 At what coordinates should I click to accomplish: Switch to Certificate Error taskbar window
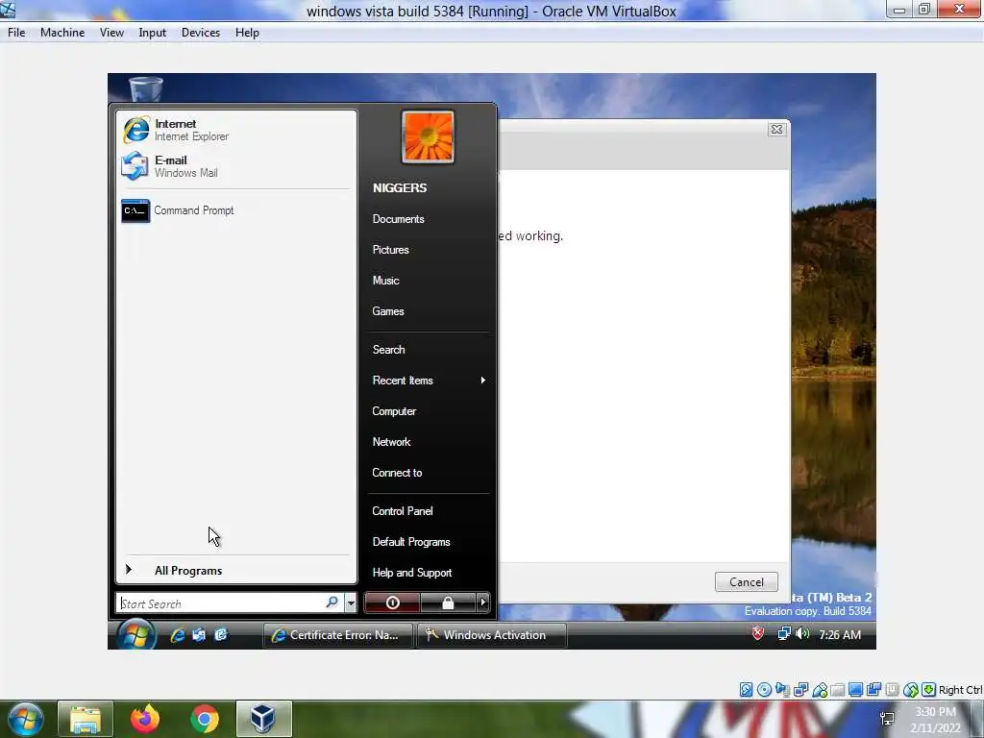point(337,635)
